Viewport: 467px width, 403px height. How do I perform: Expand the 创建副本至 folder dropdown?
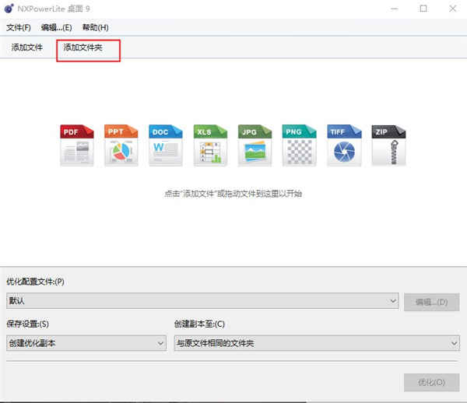pos(317,343)
